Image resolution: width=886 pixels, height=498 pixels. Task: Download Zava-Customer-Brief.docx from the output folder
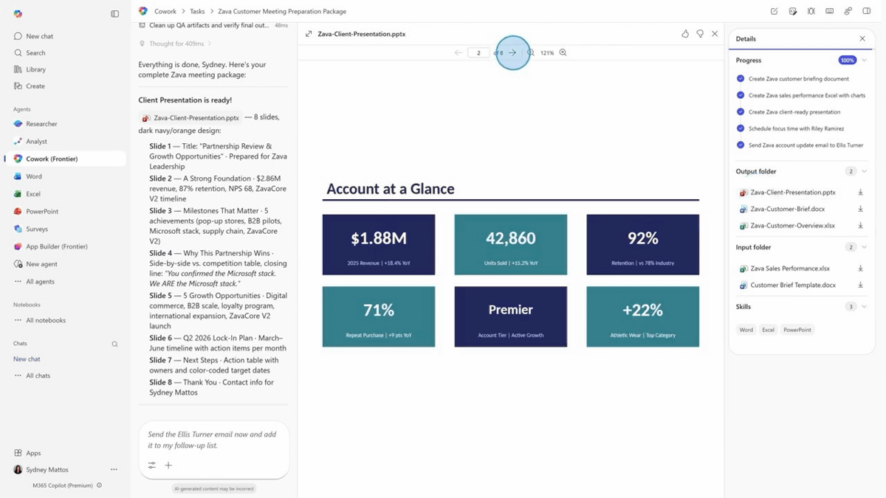pos(860,209)
